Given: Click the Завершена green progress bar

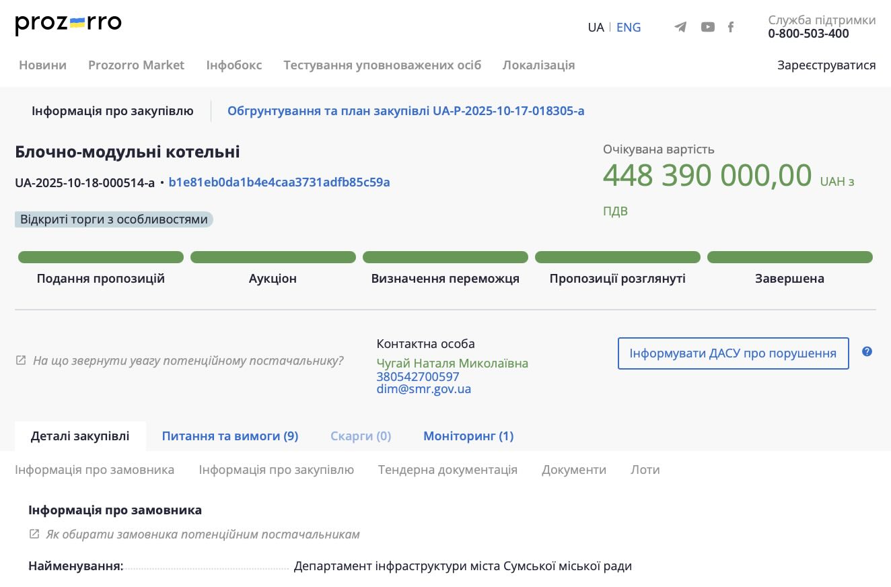Looking at the screenshot, I should (789, 257).
